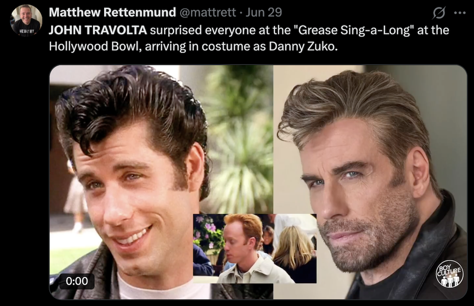This screenshot has width=474, height=306.
Task: Open the Matthew Rettenmund display name link
Action: [x=112, y=13]
